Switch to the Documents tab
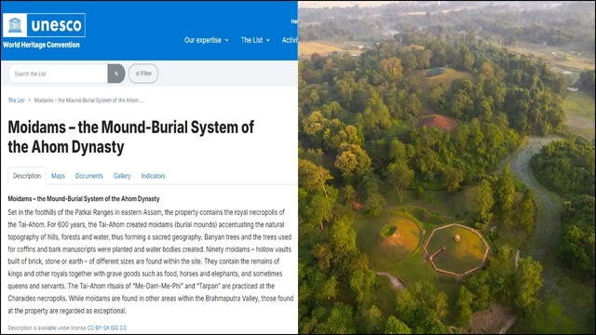This screenshot has height=335, width=596. pyautogui.click(x=89, y=176)
